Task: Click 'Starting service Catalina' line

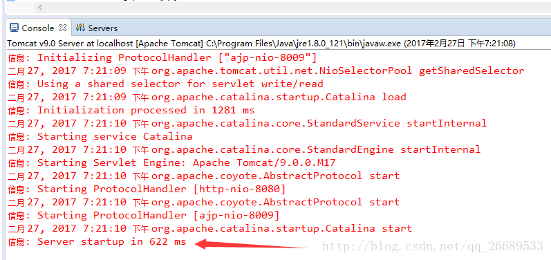Action: (x=100, y=136)
